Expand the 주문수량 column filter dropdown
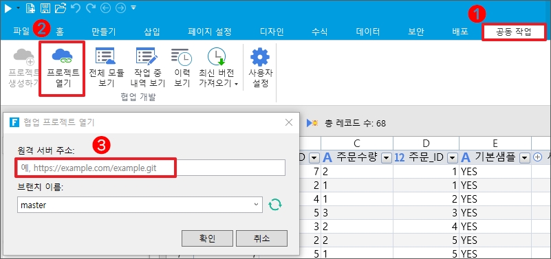The width and height of the screenshot is (551, 259). click(x=386, y=158)
